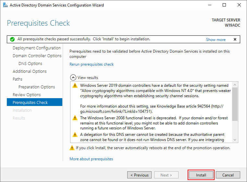Click the results scrollbar up arrow
Screen dimensions: 247x182
[x=235, y=85]
